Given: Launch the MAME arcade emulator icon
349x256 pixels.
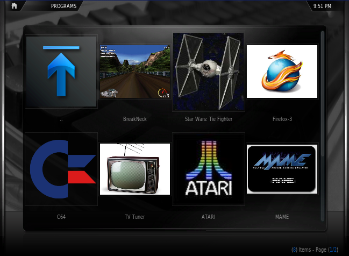Looking at the screenshot, I should [282, 169].
